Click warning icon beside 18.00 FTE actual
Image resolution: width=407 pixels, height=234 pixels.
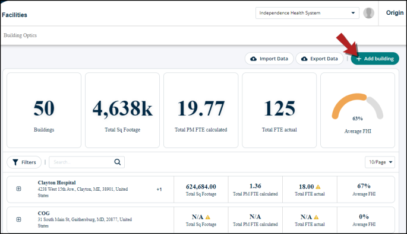click(318, 187)
